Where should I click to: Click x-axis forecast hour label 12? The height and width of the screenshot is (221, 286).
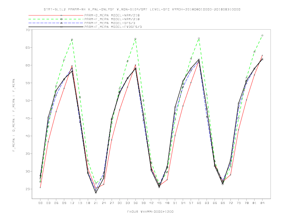[72, 203]
